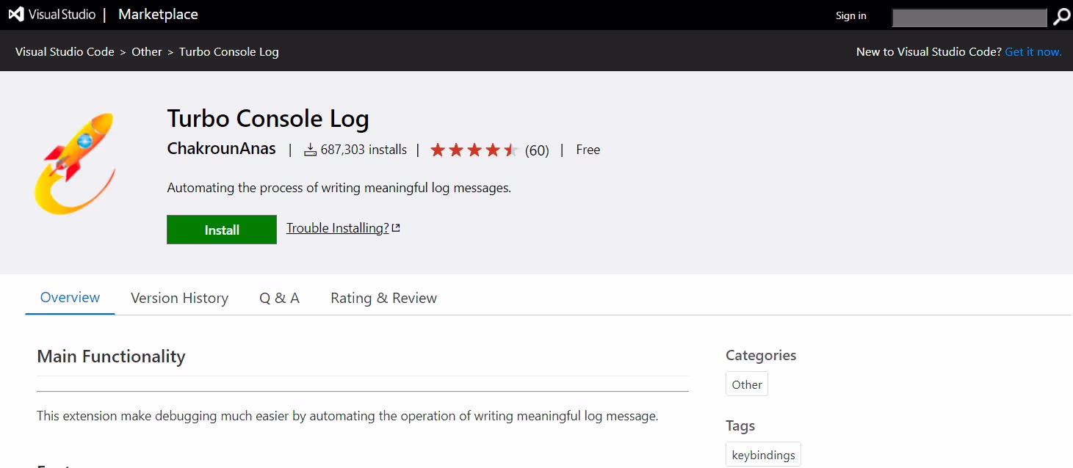Viewport: 1073px width, 468px height.
Task: Click the 687,303 installs text
Action: click(364, 150)
